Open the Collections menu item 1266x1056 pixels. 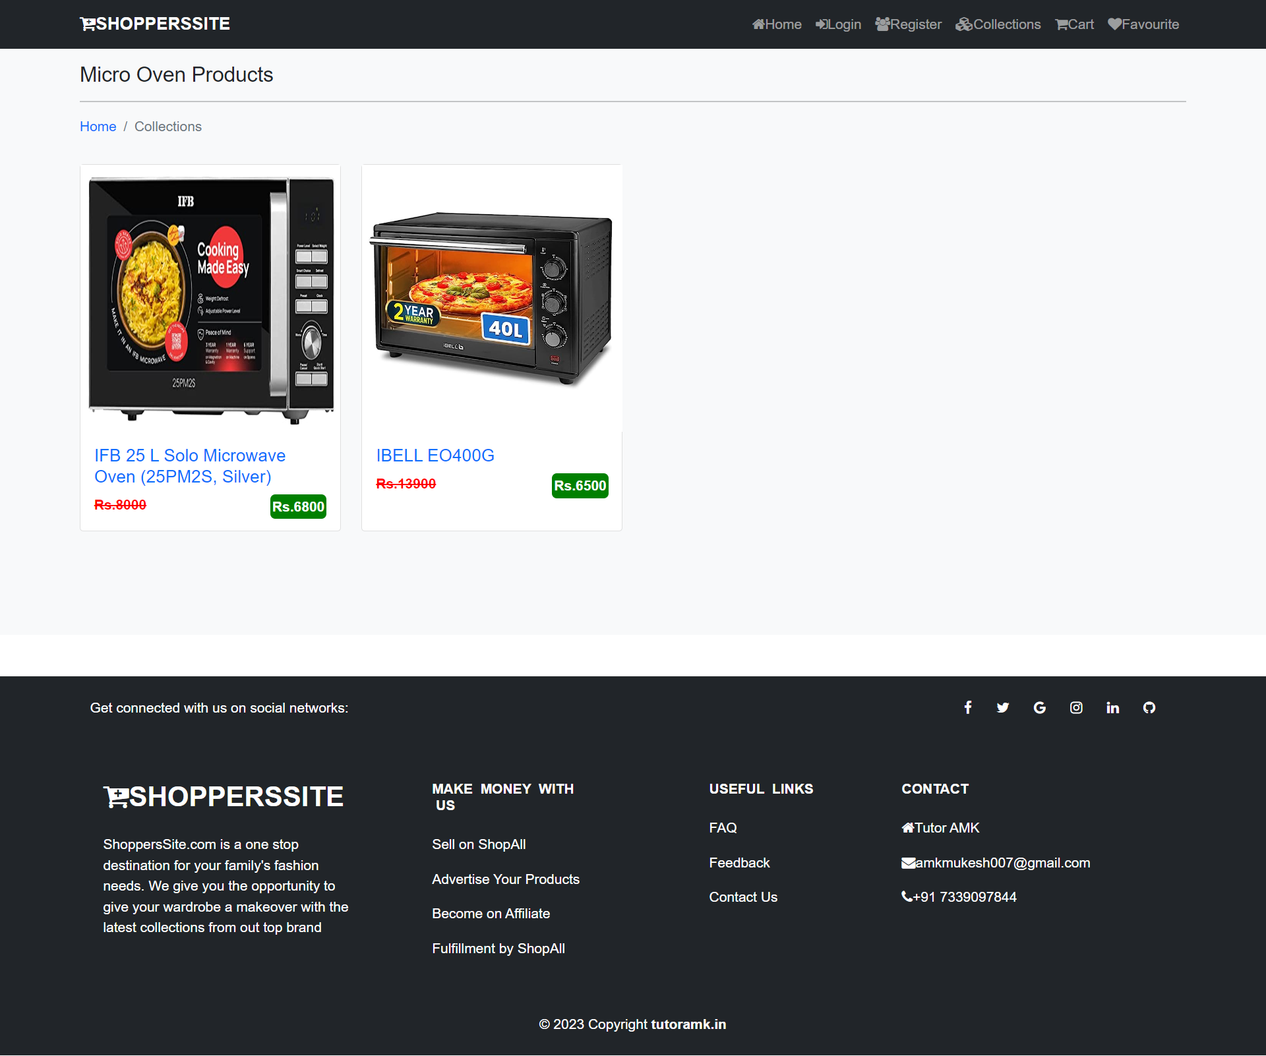[x=998, y=24]
